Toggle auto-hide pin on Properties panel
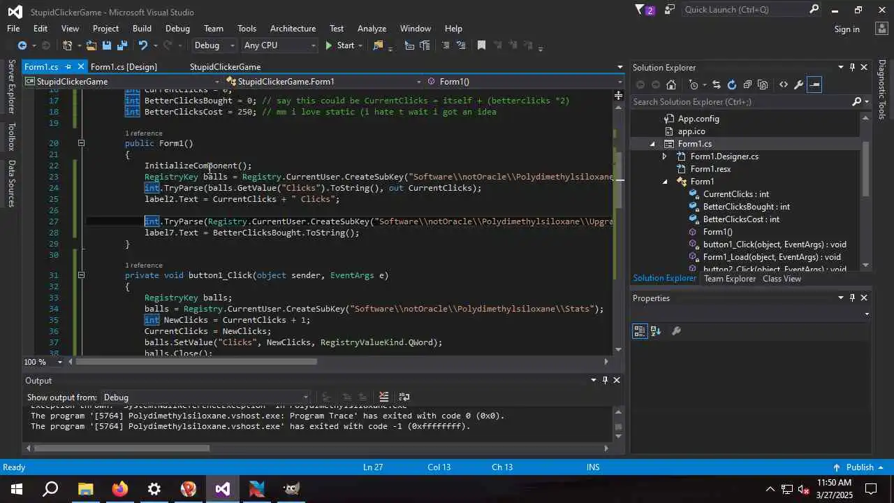The height and width of the screenshot is (503, 894). [x=852, y=298]
